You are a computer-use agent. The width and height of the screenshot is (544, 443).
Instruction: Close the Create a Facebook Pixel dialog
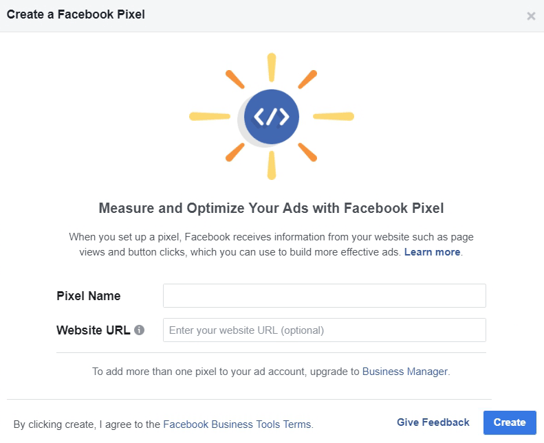(531, 16)
